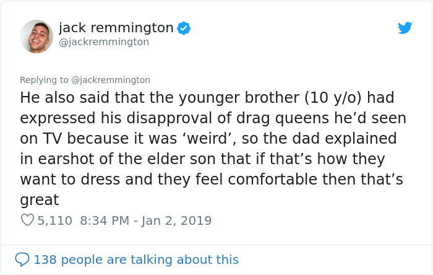433x275 pixels.
Task: Open the '8:34 PM' tweet time
Action: point(104,220)
